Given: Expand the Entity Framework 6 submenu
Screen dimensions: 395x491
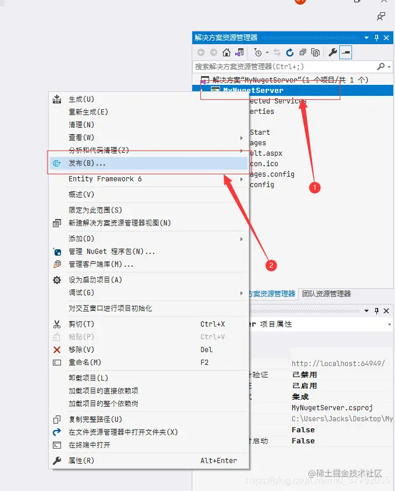Looking at the screenshot, I should point(149,179).
